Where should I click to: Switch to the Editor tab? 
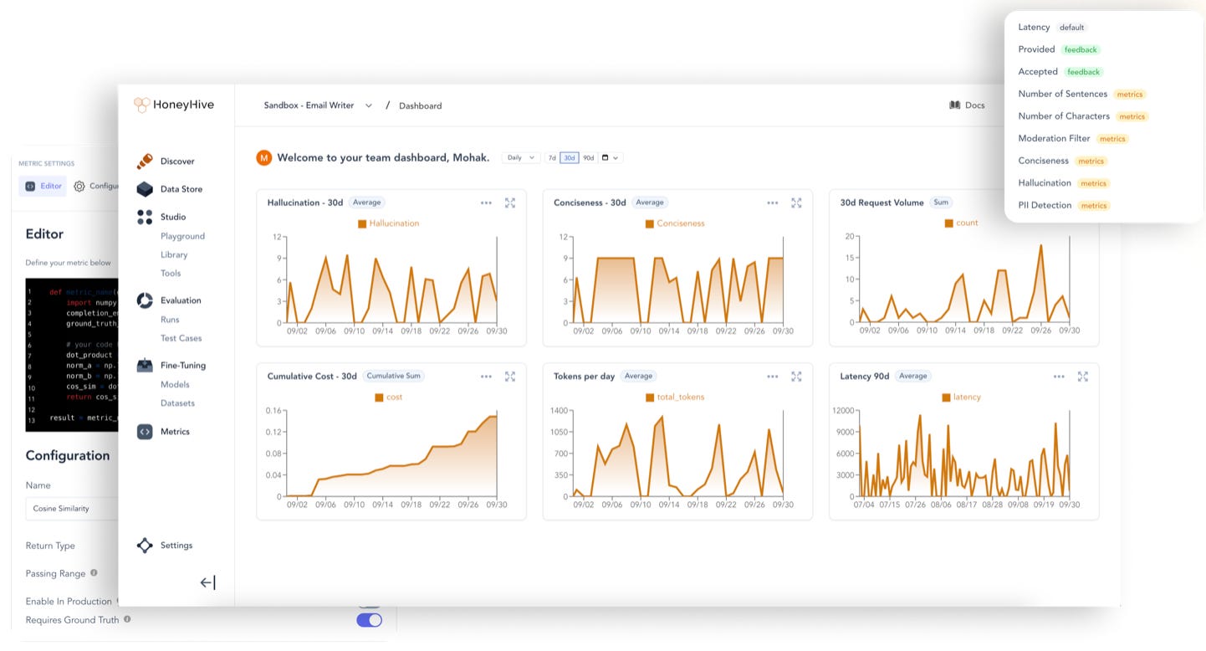[43, 186]
